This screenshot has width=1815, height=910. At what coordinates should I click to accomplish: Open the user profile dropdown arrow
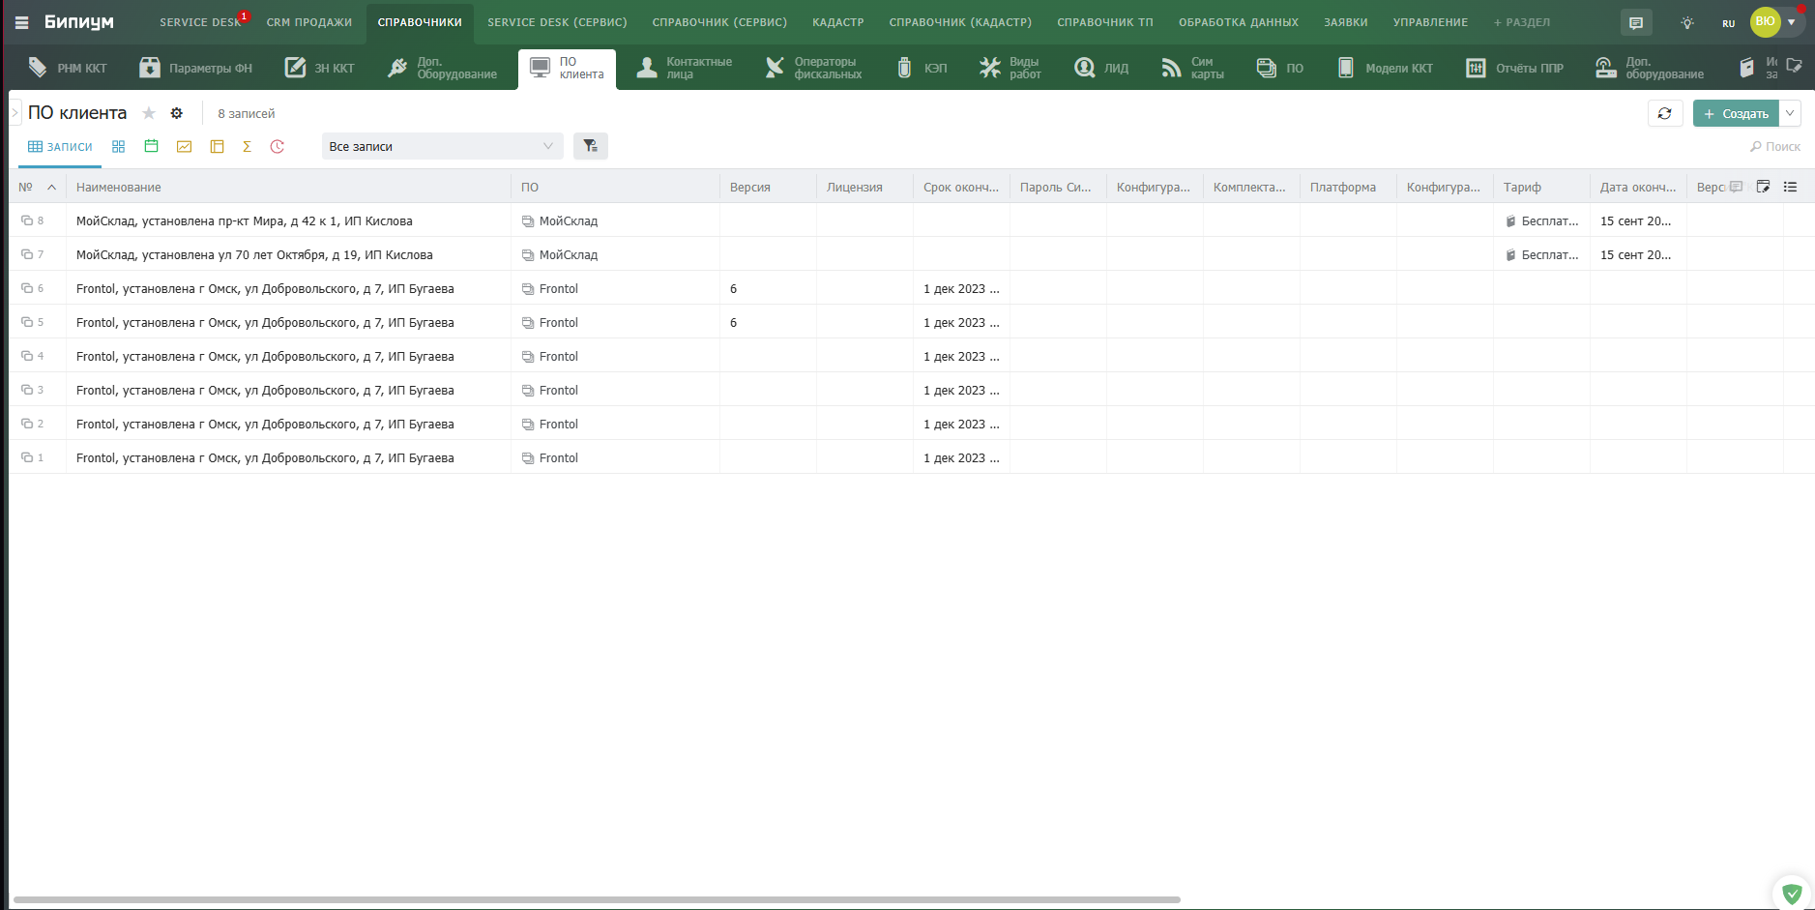(1791, 22)
